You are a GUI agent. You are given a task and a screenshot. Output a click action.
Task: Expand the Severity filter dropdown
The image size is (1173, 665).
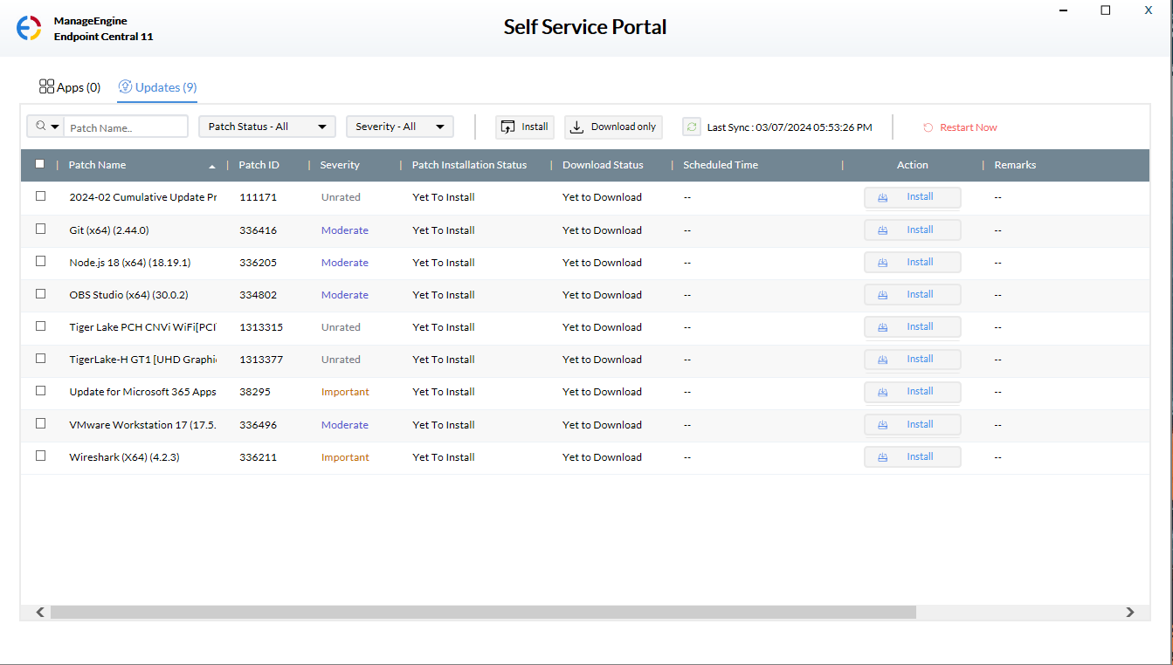(x=400, y=127)
